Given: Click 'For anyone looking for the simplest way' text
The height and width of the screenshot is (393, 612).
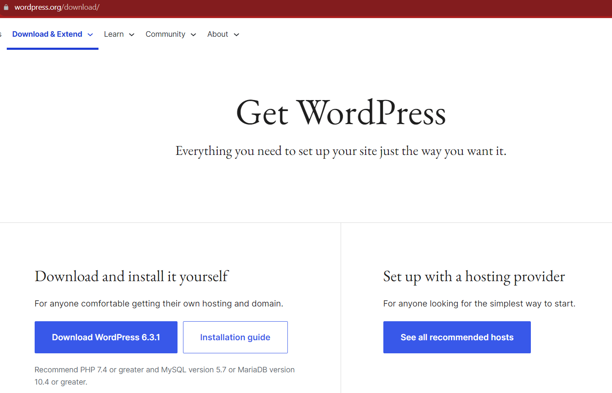Looking at the screenshot, I should 479,304.
